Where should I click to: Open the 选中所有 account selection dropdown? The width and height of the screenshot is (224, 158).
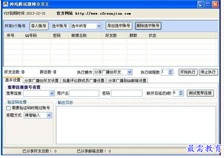[x=99, y=26]
